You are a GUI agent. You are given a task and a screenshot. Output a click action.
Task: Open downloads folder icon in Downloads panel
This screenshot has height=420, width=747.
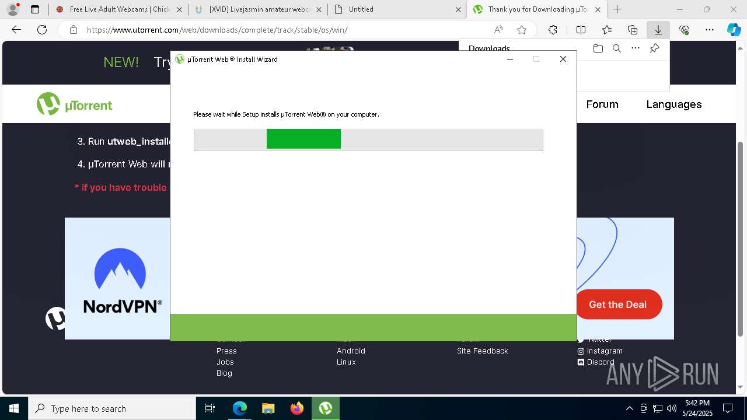click(598, 48)
